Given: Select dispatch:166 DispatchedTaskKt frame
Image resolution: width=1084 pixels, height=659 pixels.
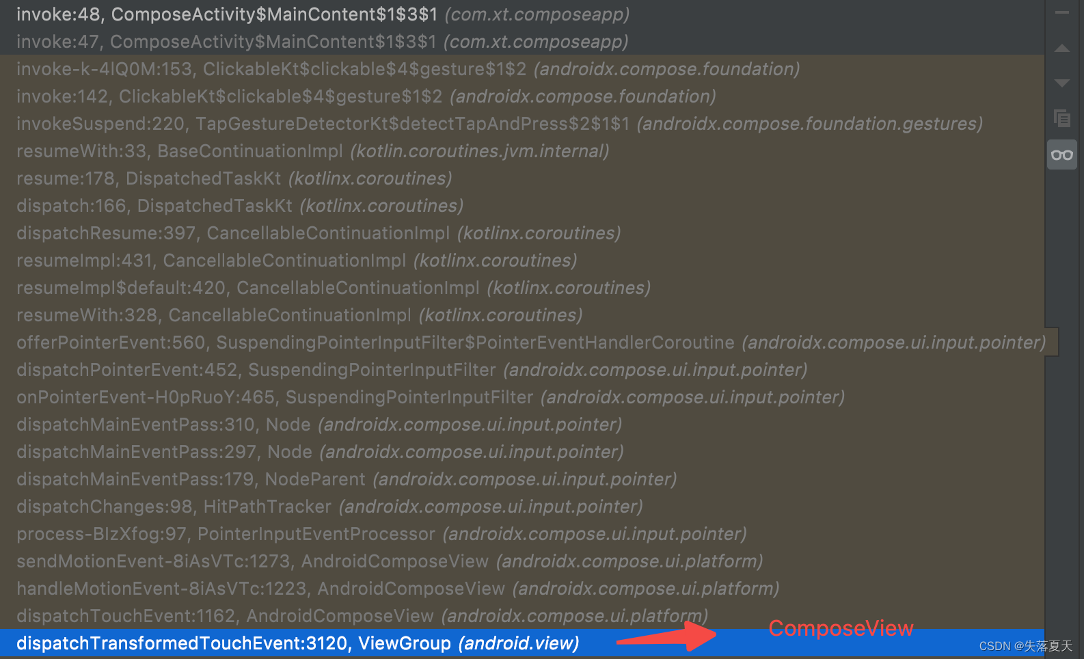Looking at the screenshot, I should [x=522, y=205].
